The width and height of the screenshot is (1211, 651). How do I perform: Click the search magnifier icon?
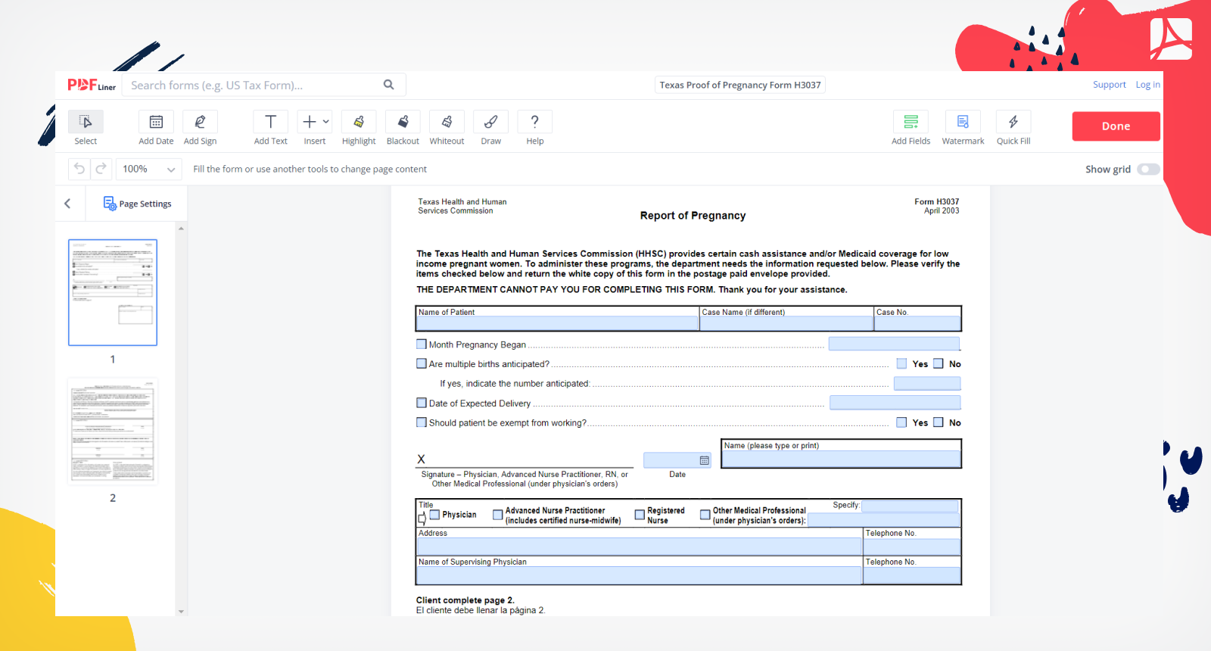[x=388, y=85]
